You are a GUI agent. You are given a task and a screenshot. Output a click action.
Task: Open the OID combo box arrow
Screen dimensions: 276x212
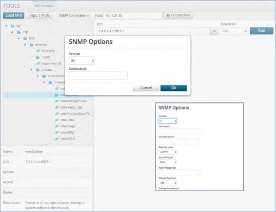(x=214, y=31)
